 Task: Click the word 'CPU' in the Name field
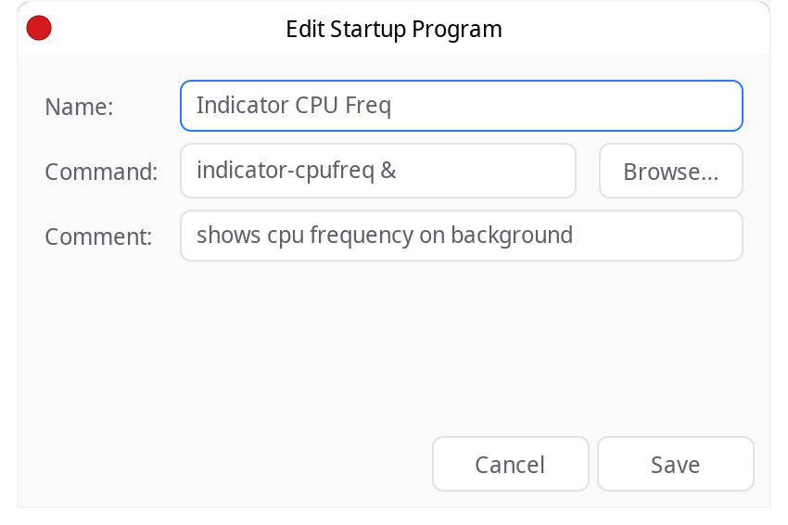tap(316, 105)
